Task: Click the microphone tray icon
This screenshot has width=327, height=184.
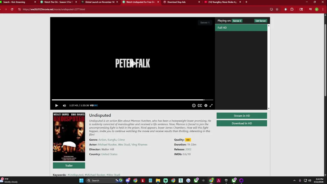Action: point(300,180)
